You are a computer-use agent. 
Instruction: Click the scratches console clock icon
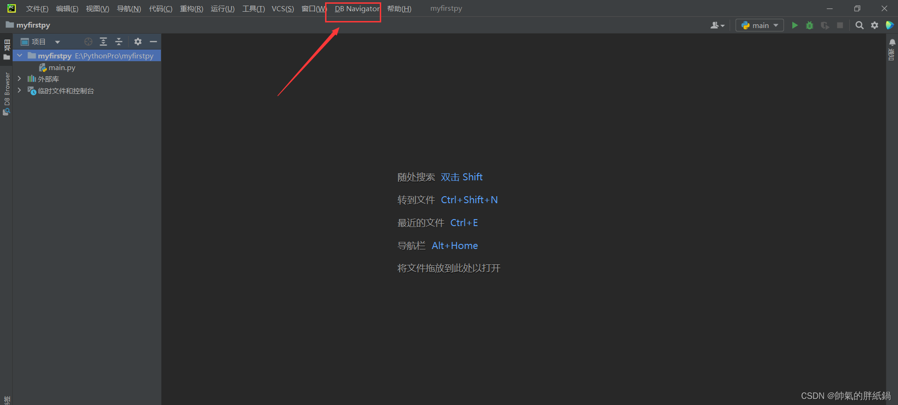pyautogui.click(x=32, y=91)
